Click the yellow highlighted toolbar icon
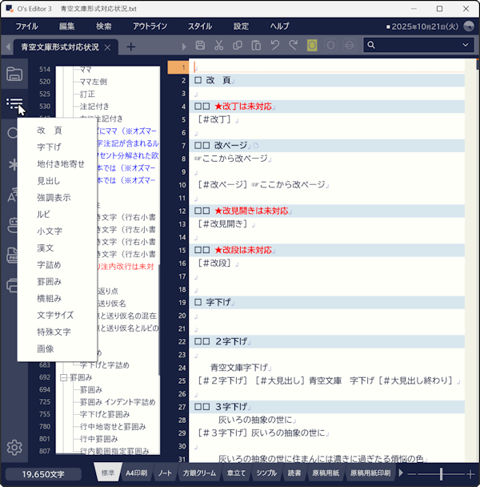Viewport: 480px width, 487px height. tap(312, 46)
